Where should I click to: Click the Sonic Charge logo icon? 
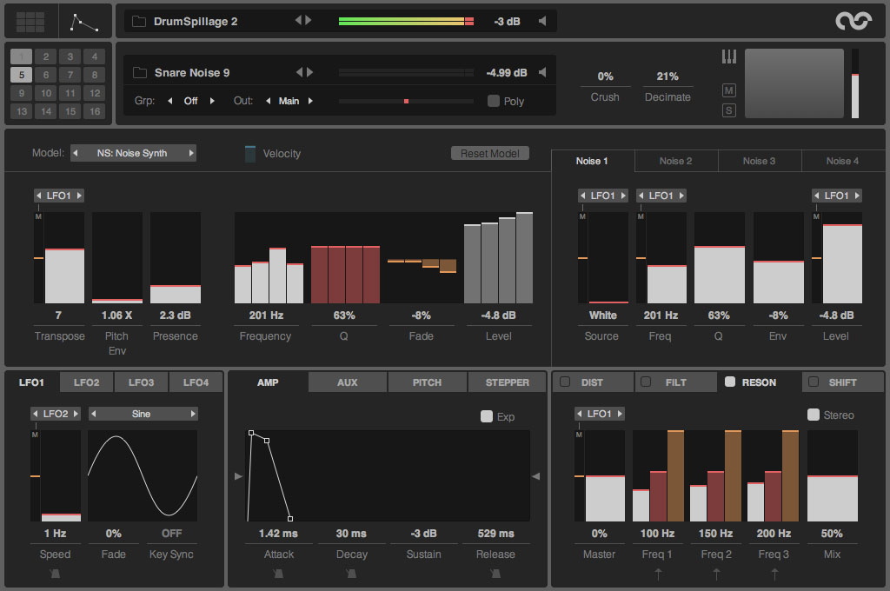pos(853,21)
